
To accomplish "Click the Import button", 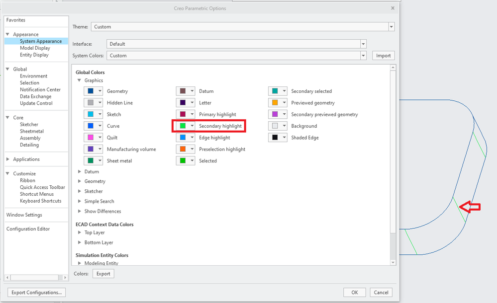I will (383, 56).
